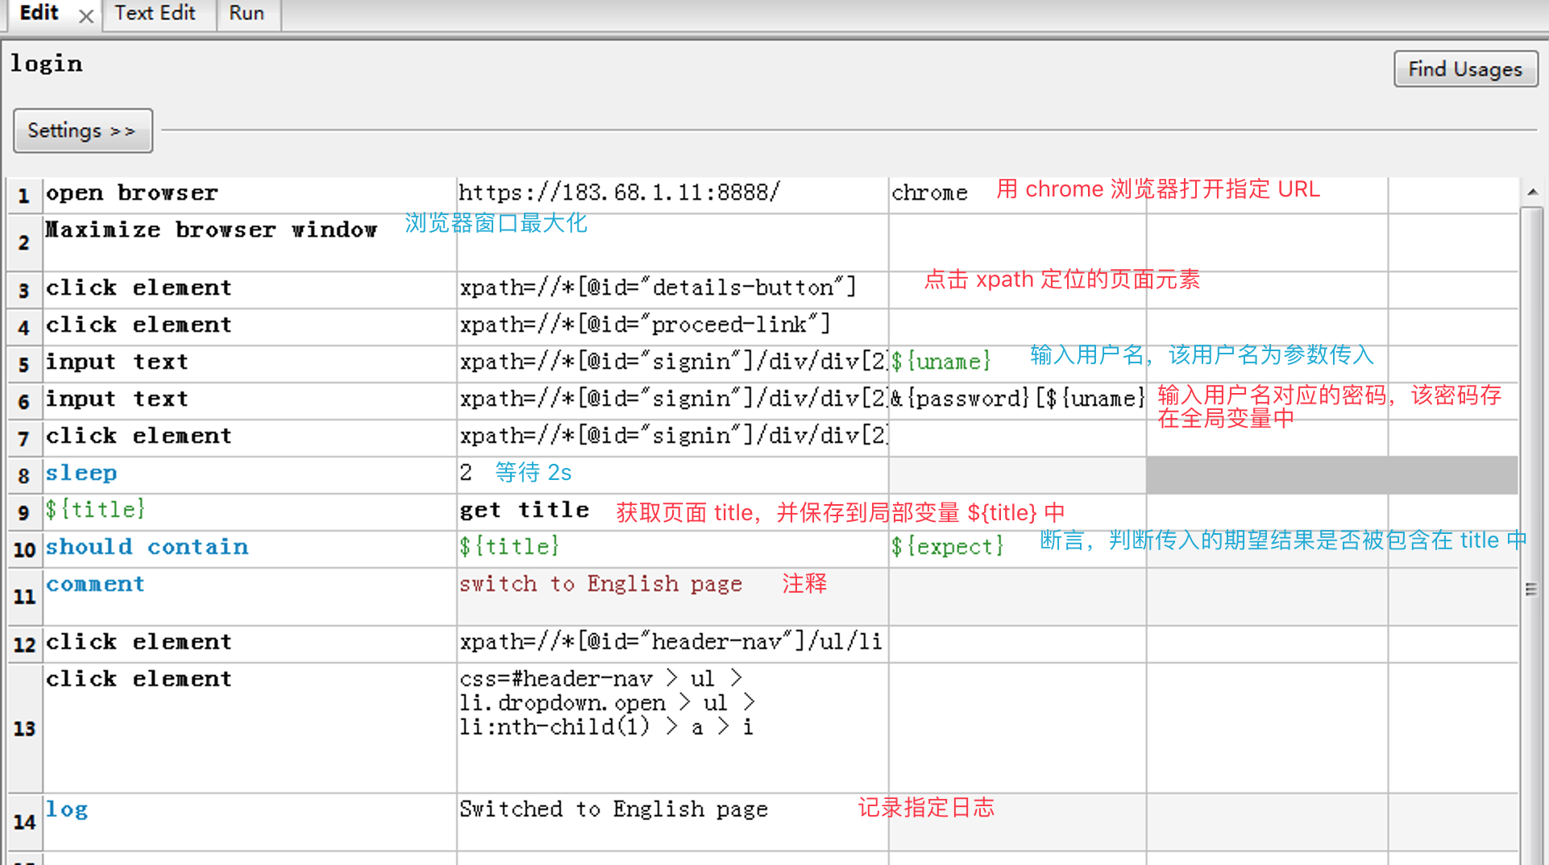Select row header number 6

click(x=24, y=401)
